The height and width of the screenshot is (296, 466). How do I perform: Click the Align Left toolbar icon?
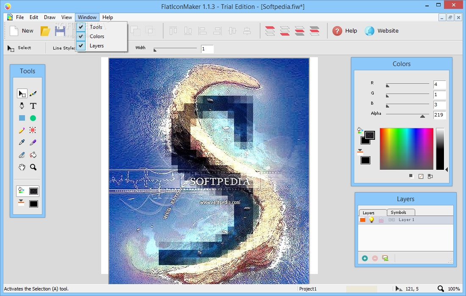(203, 30)
